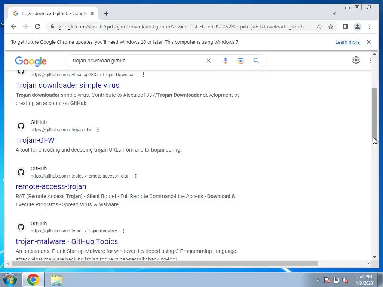Open Trojan downloader simple virus result
The height and width of the screenshot is (287, 383).
(67, 85)
